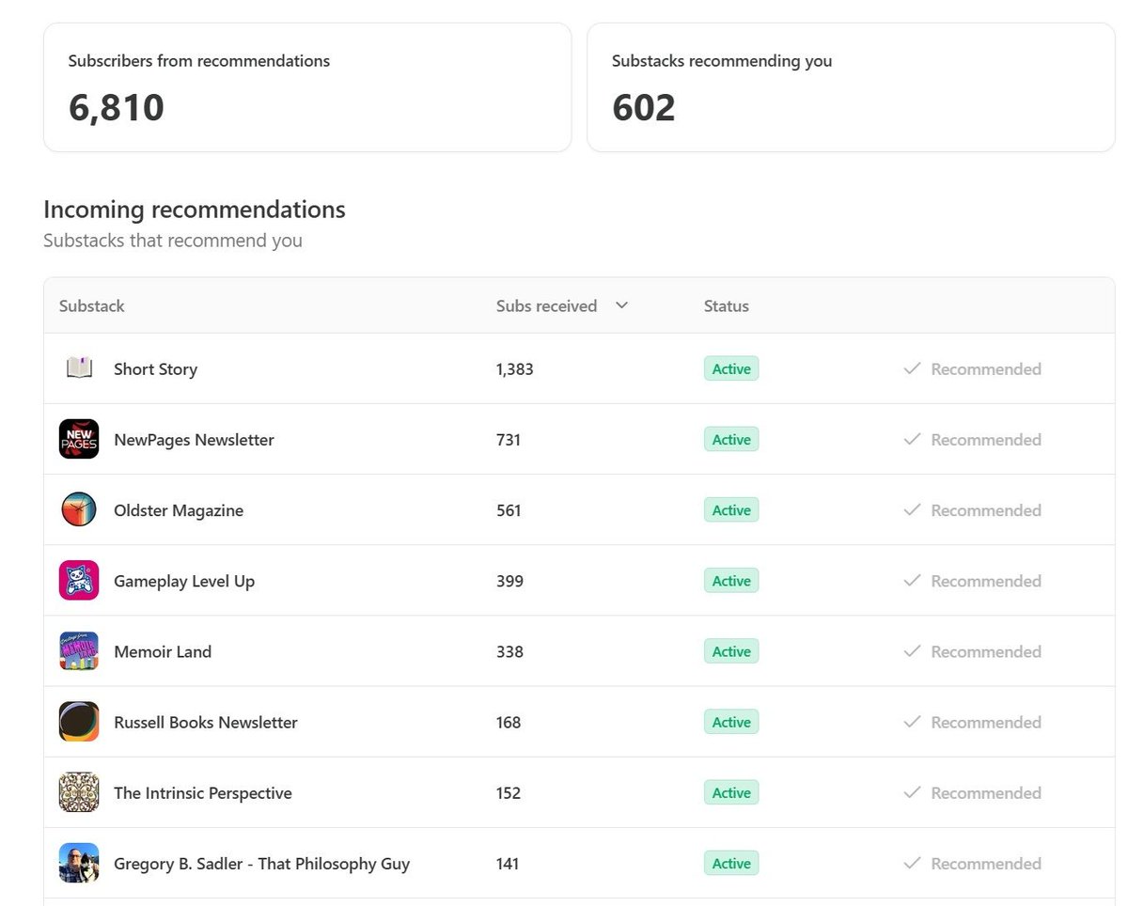
Task: Open the Gameplay Level Up link
Action: [x=184, y=581]
